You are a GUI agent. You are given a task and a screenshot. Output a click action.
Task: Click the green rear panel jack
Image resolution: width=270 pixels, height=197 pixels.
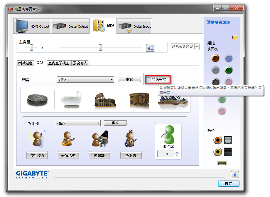coord(229,70)
